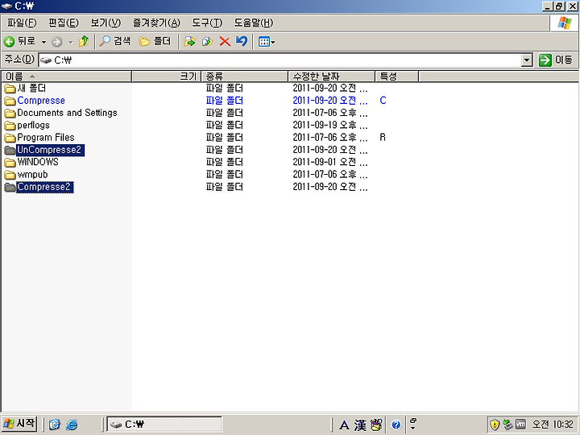Select the UnCompresse2 folder icon

point(10,150)
